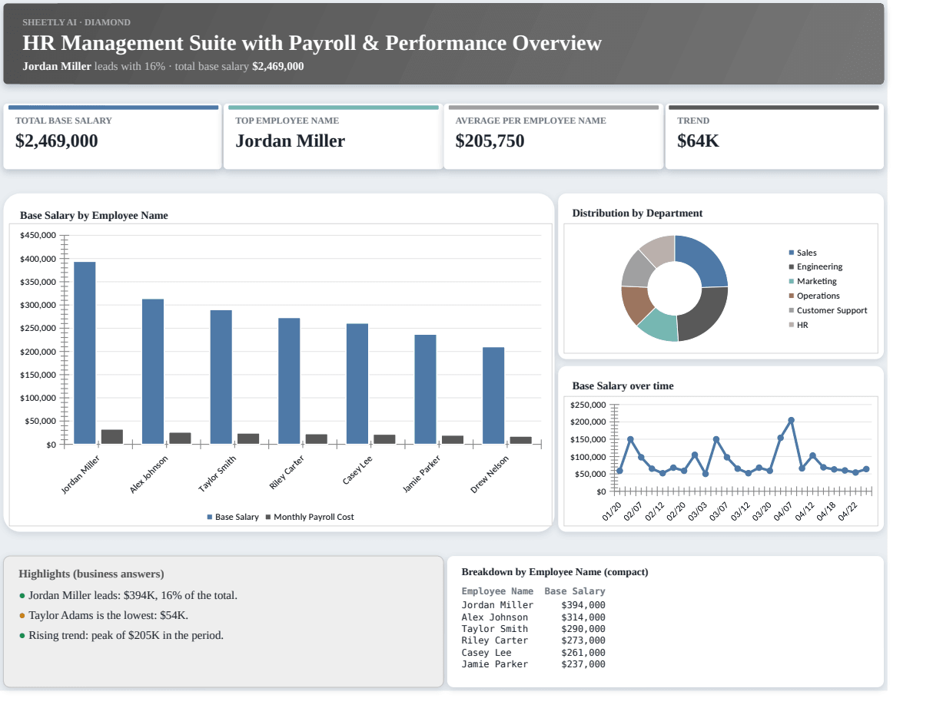
Task: Click the Engineering legend color swatch
Action: click(x=792, y=266)
